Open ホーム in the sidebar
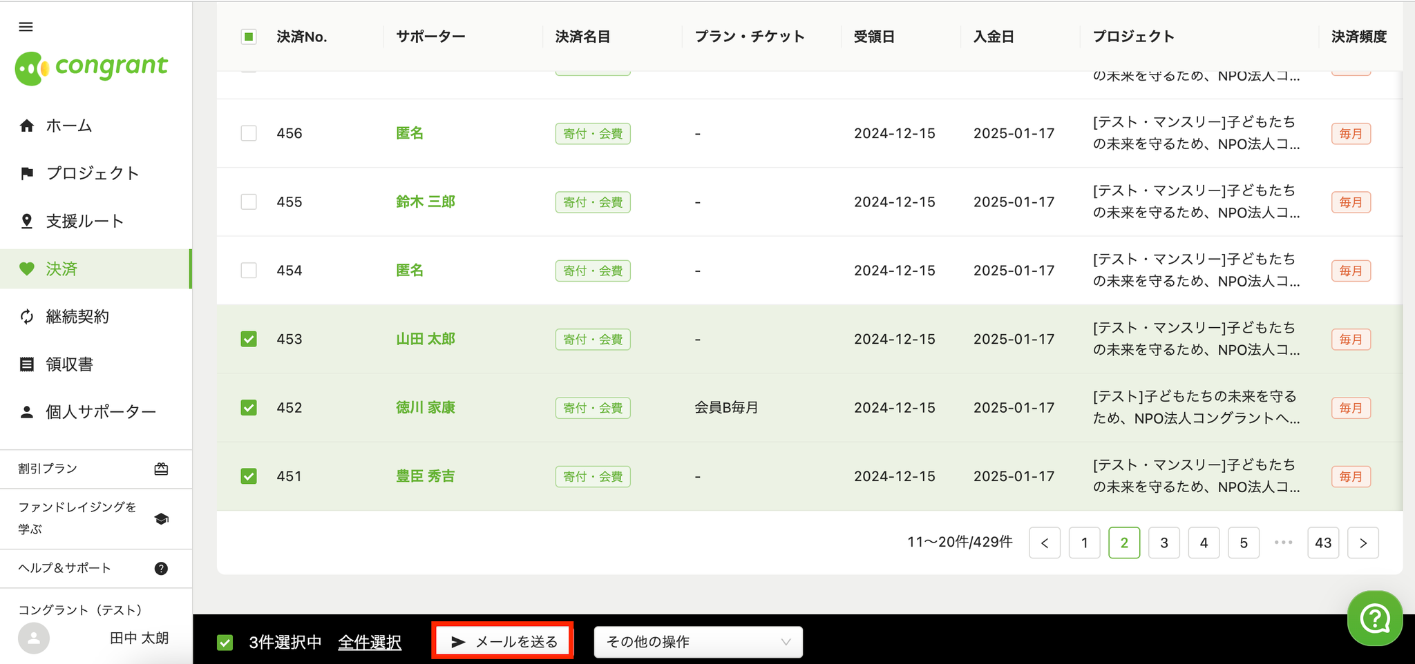The image size is (1415, 664). [96, 126]
